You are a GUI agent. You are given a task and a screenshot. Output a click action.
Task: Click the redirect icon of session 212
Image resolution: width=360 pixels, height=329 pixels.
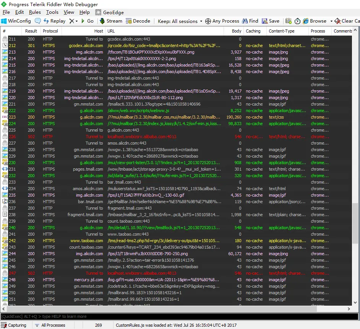click(5, 45)
